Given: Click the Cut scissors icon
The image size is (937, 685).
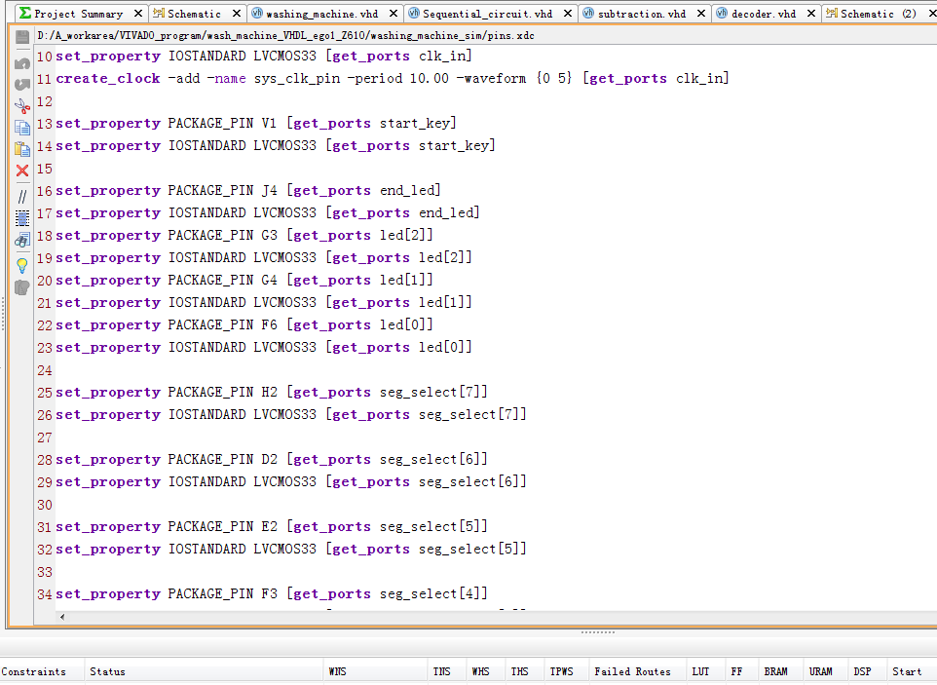Looking at the screenshot, I should (21, 105).
